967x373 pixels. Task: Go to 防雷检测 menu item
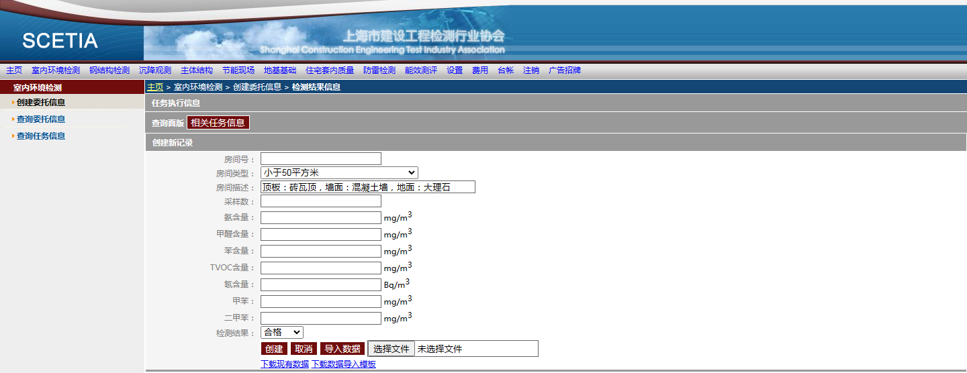tap(379, 70)
